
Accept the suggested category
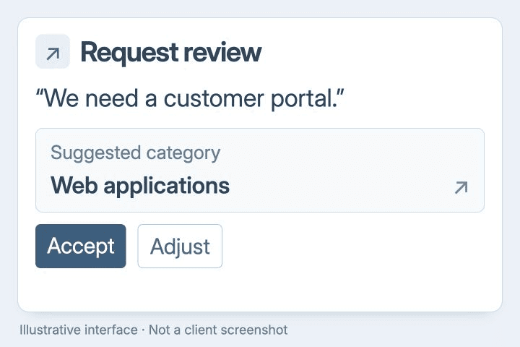point(81,246)
